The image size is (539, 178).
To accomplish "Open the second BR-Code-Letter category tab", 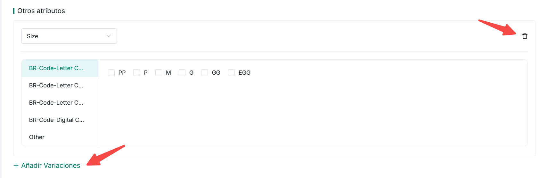I will tap(56, 85).
